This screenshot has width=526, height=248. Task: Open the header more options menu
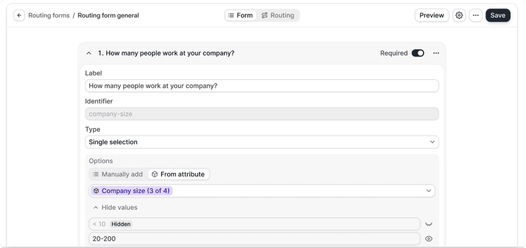(475, 15)
